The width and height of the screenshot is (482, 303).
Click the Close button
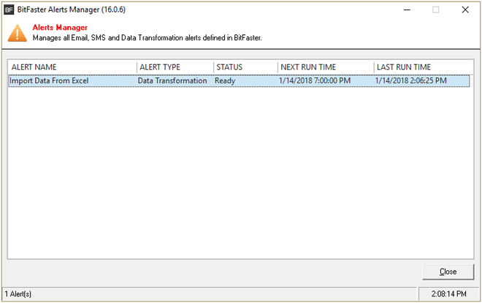click(448, 272)
